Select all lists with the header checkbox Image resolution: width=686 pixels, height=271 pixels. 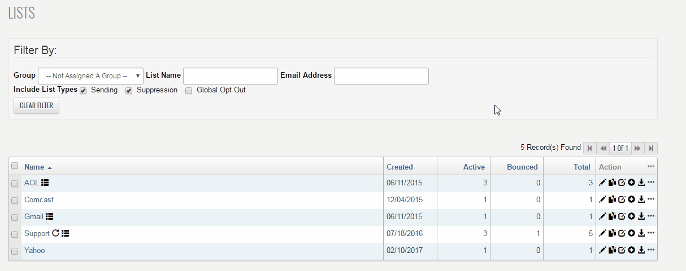coord(15,166)
